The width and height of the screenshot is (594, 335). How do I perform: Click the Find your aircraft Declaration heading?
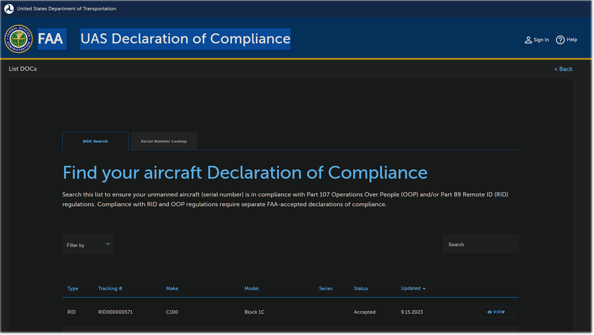(x=245, y=173)
